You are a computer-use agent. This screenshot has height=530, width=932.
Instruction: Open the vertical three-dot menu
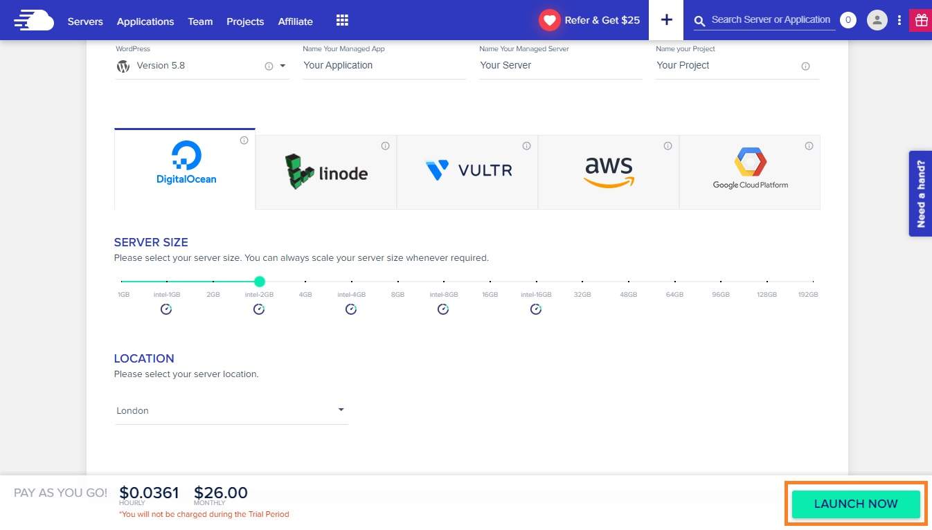[899, 20]
